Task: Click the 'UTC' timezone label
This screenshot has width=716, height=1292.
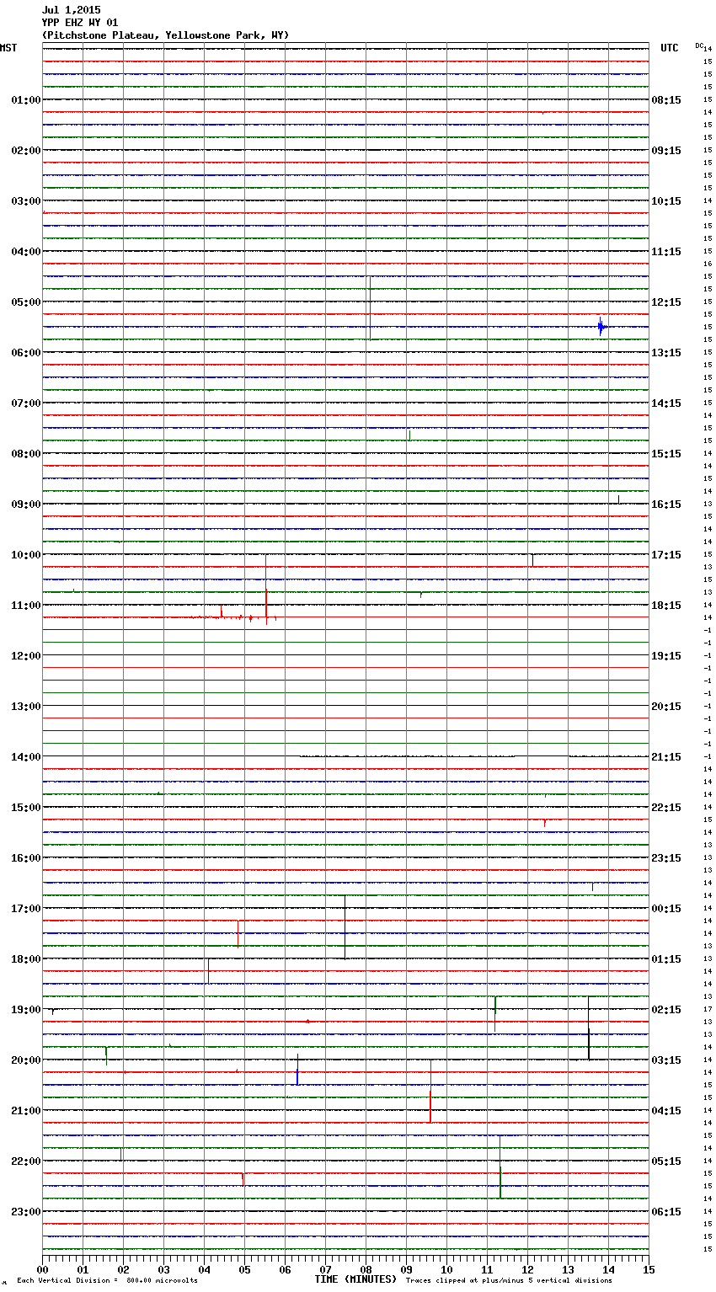Action: 670,48
